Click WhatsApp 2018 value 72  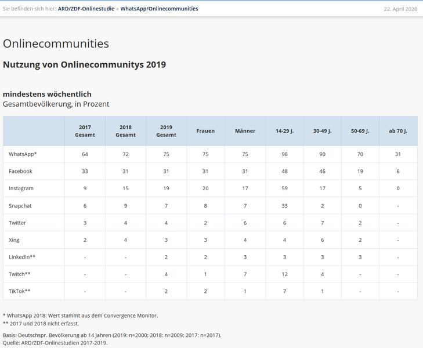[x=125, y=154]
